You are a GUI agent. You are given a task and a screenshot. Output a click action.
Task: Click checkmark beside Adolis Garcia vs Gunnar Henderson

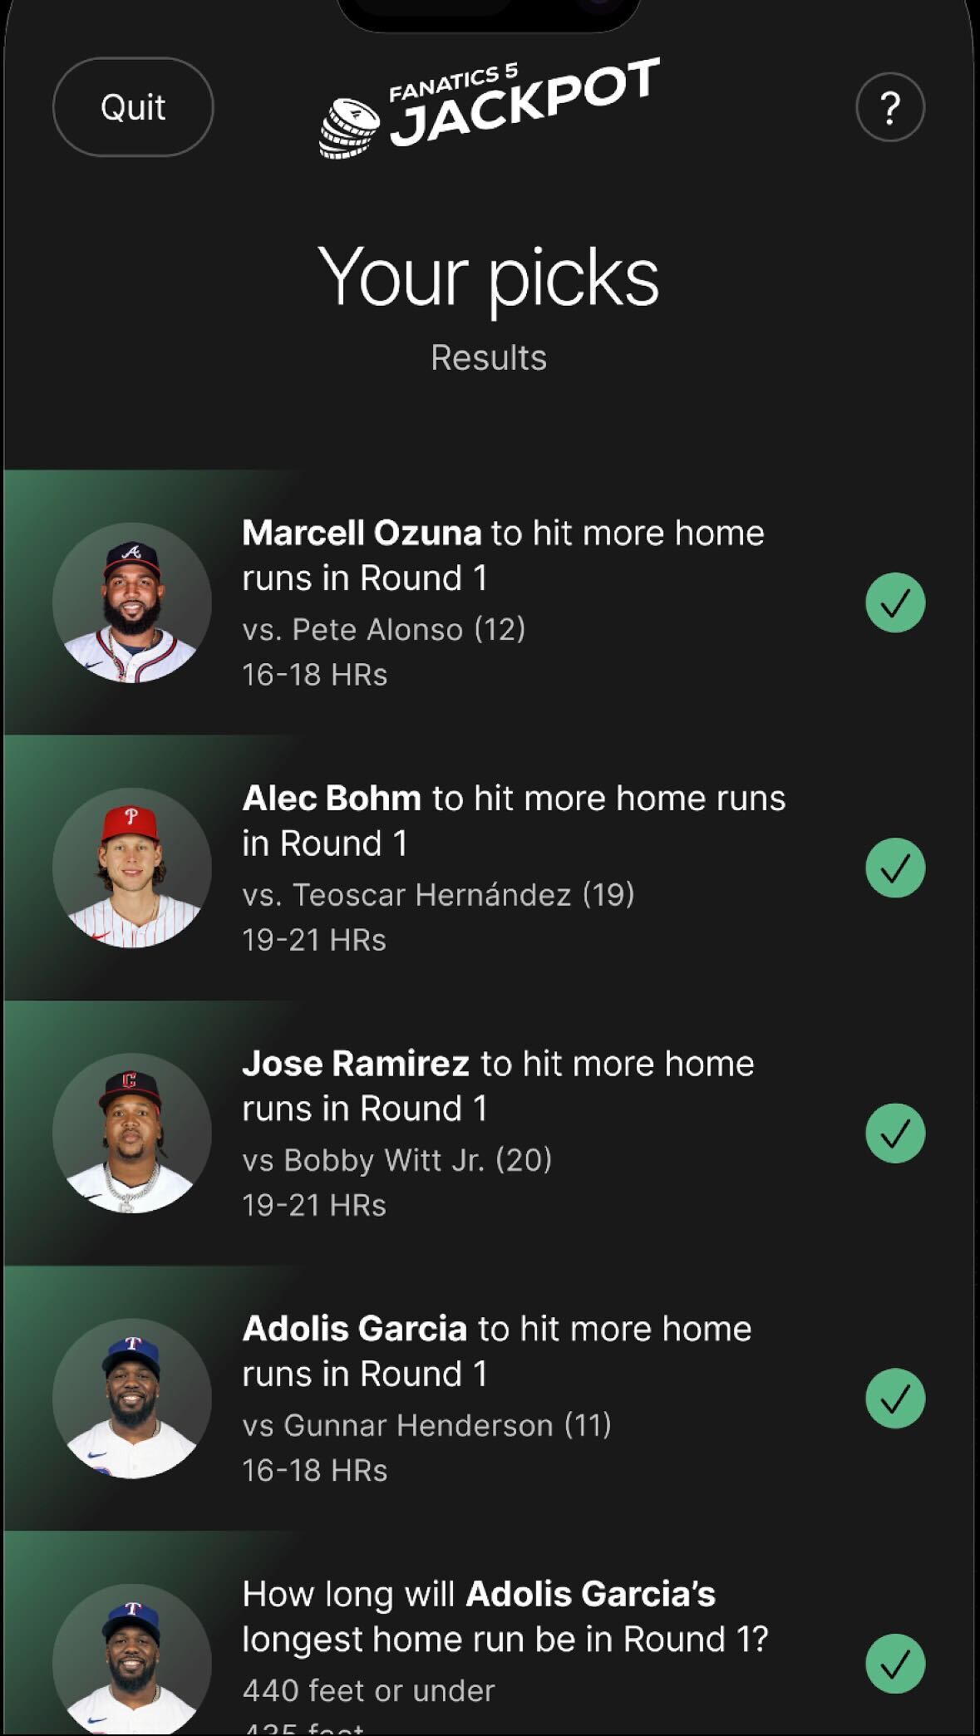(895, 1399)
